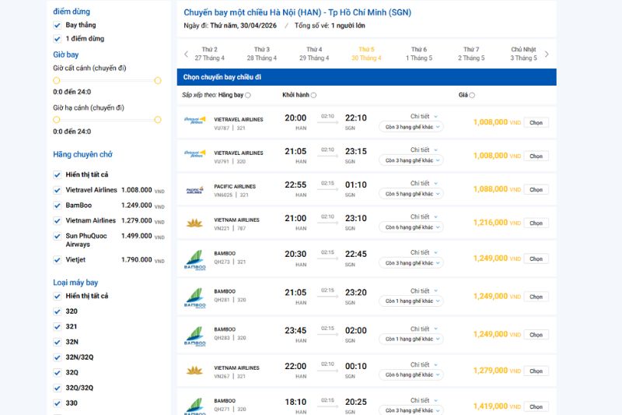
Task: Click Chọn for Pacific Airlines VN6025
Action: 536,190
